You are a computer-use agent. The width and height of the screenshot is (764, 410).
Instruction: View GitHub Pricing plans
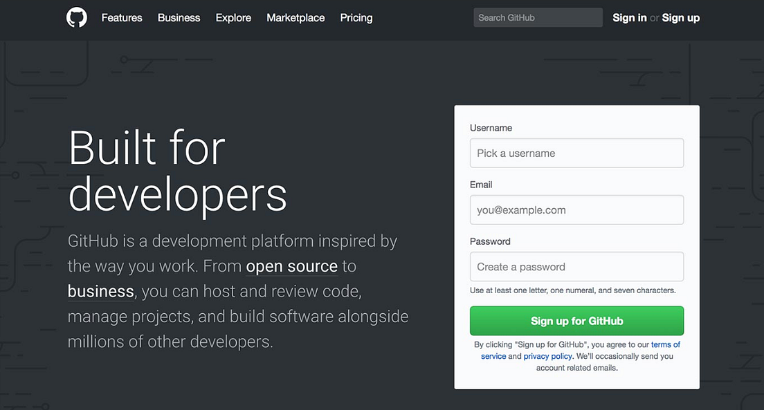pos(356,17)
